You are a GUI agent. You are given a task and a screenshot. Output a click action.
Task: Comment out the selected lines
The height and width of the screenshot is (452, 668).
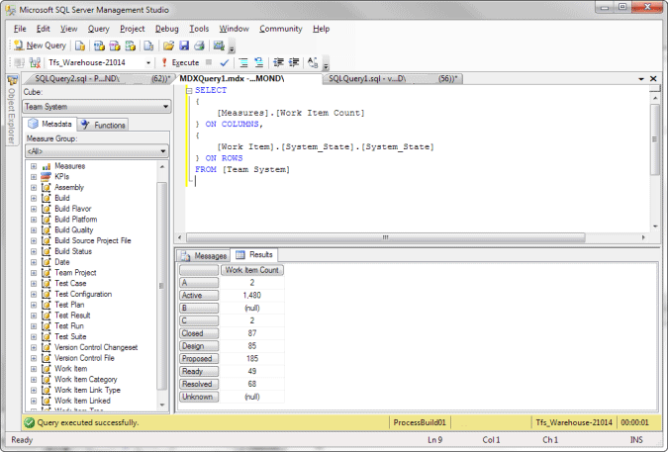tap(243, 62)
